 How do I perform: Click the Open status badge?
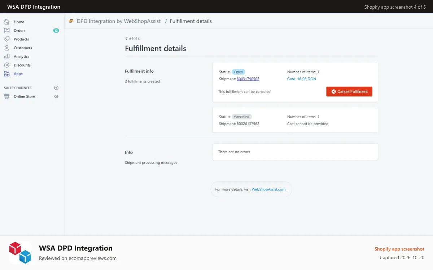(x=239, y=72)
